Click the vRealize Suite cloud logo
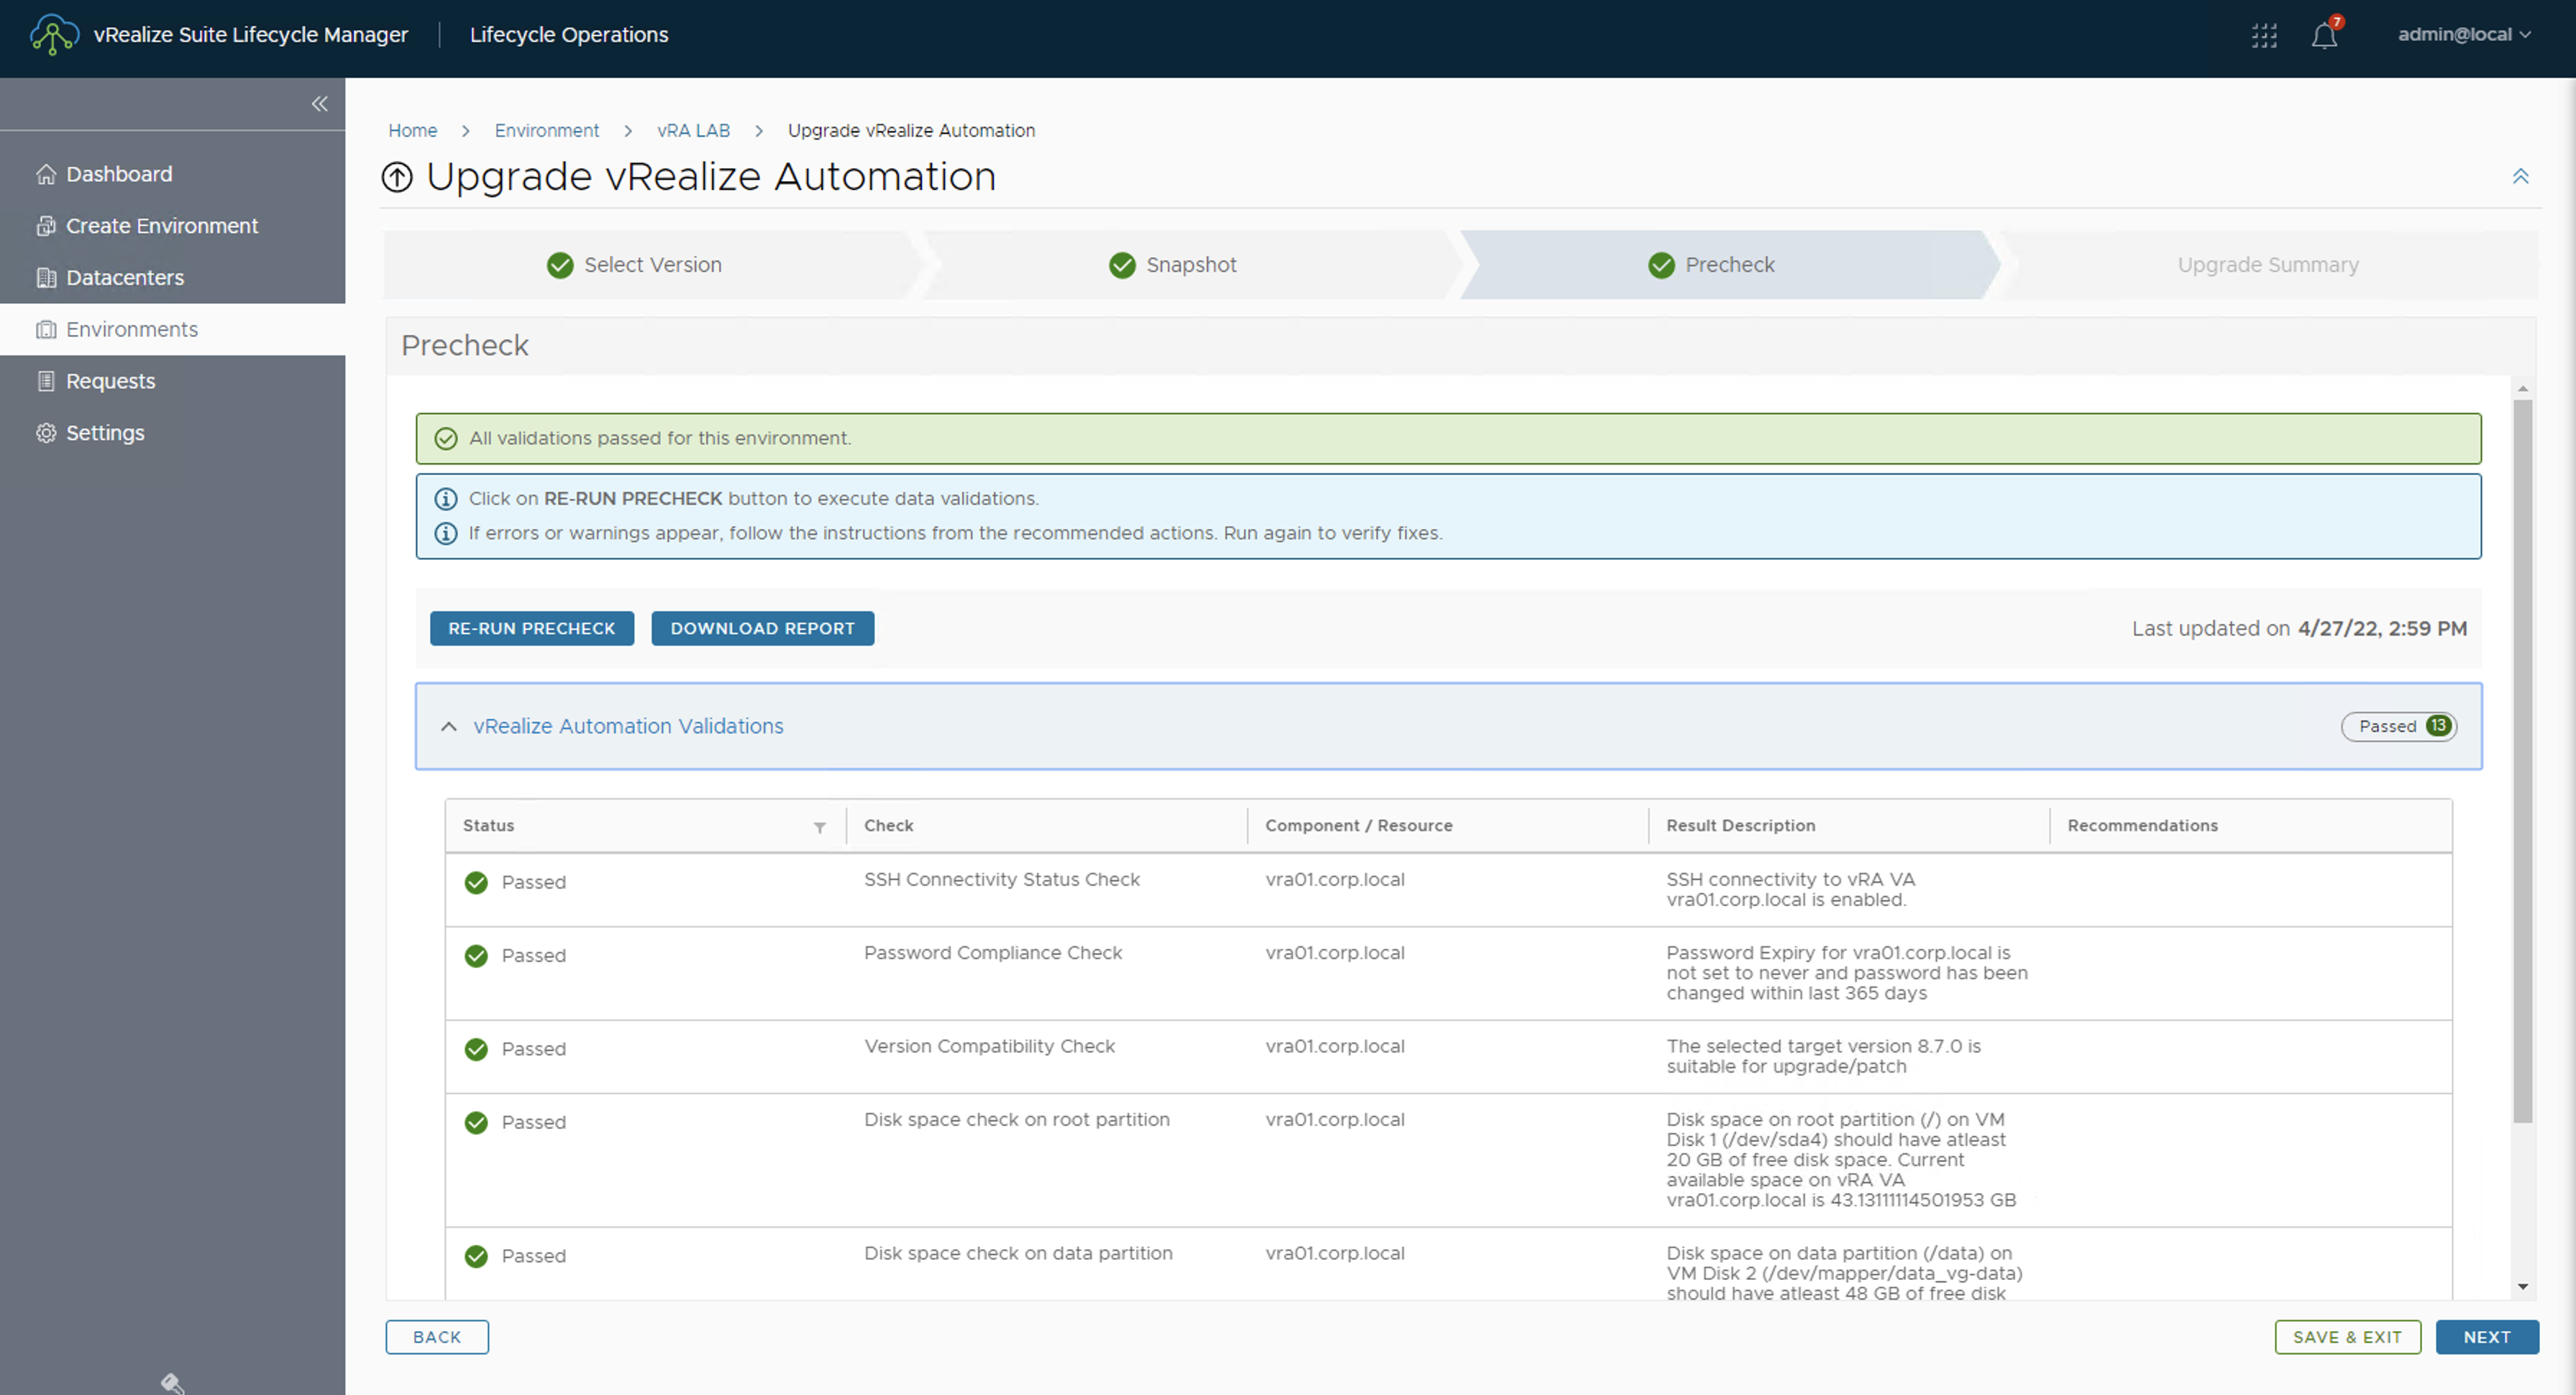Image resolution: width=2576 pixels, height=1395 pixels. 53,34
